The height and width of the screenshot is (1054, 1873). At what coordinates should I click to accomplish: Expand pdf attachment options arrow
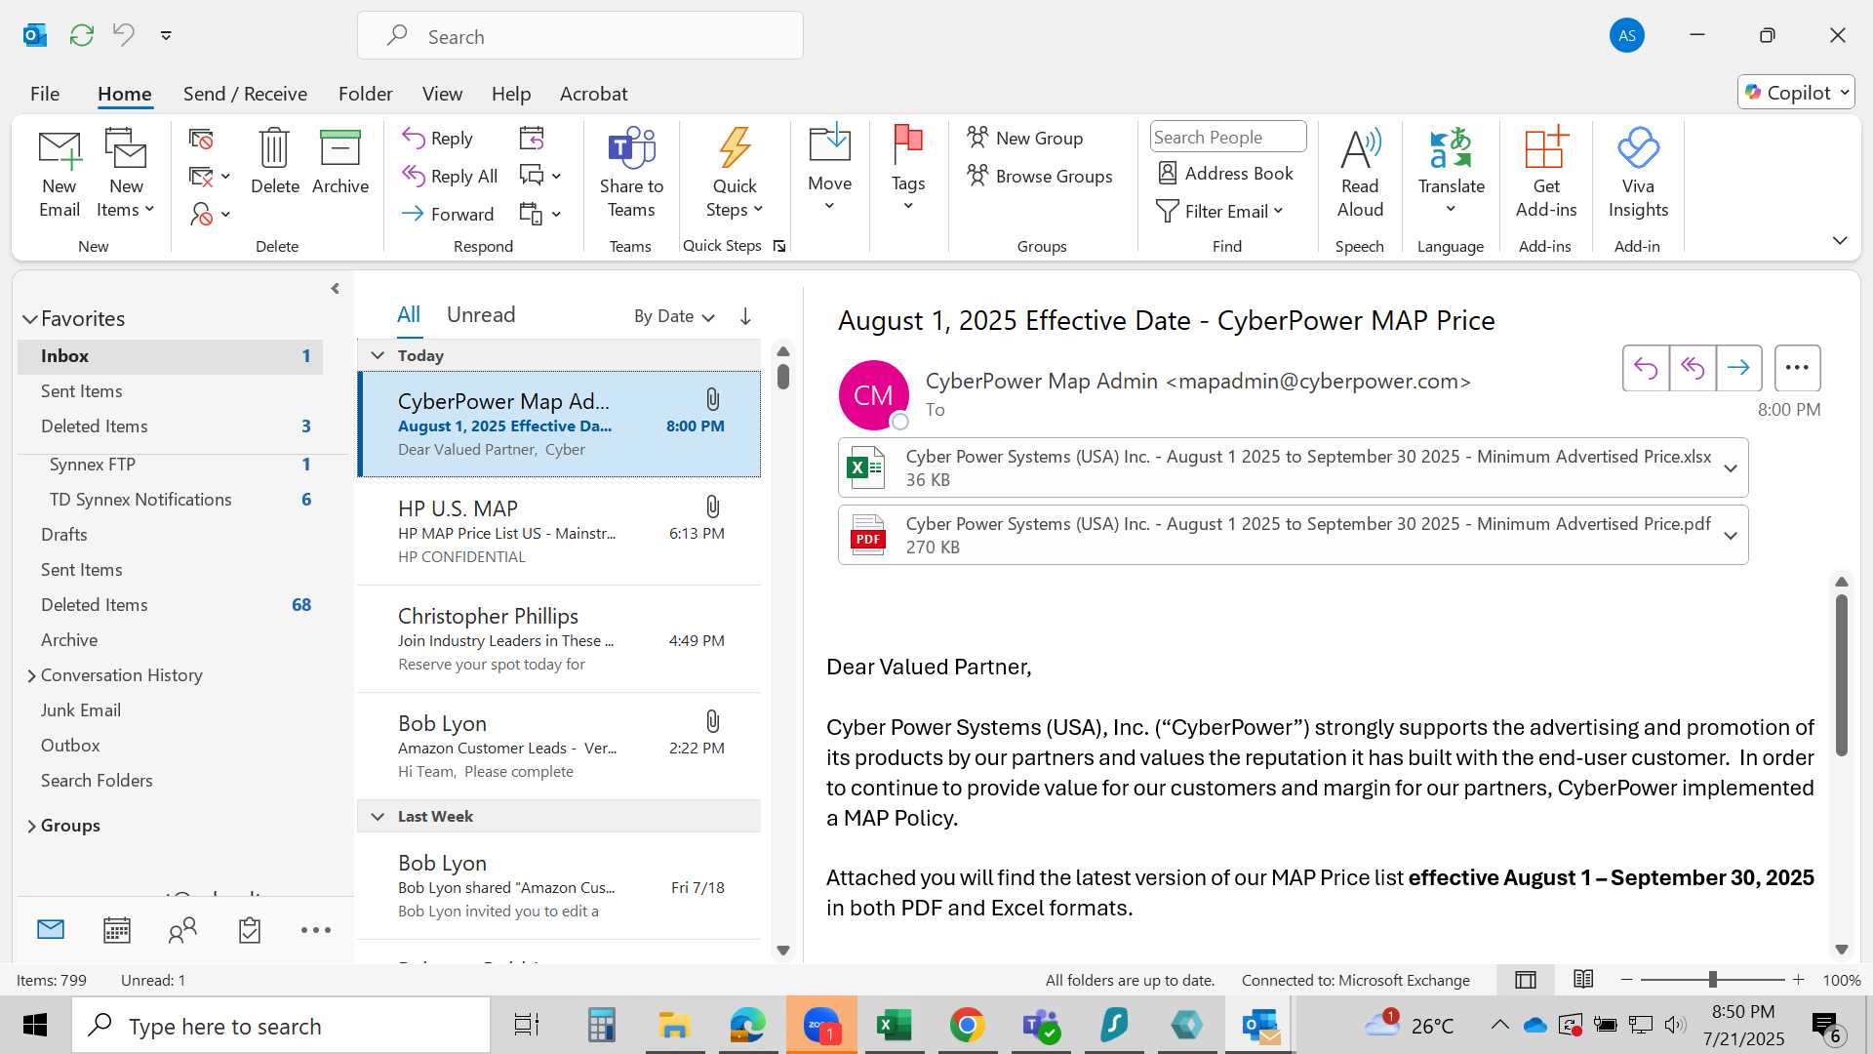pyautogui.click(x=1731, y=536)
